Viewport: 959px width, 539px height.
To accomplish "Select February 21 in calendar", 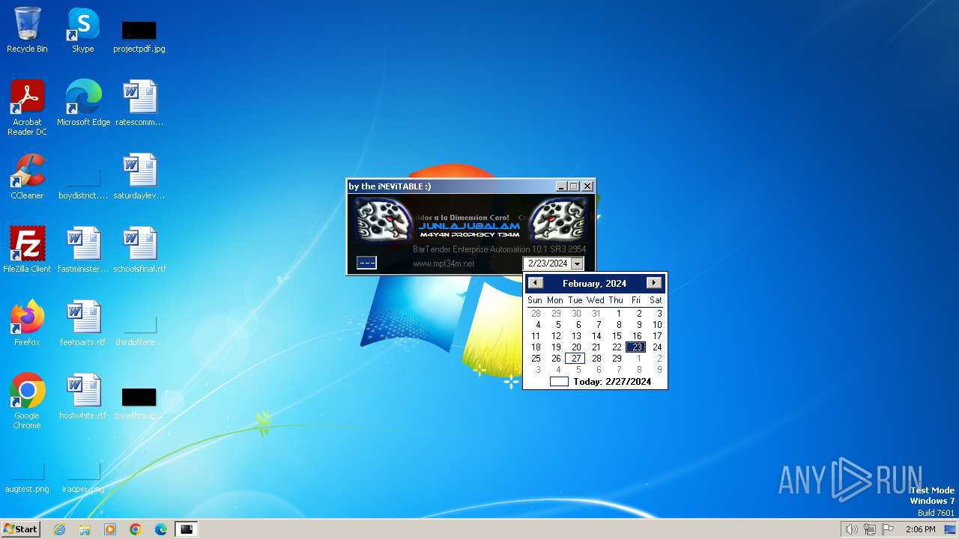I will 596,347.
